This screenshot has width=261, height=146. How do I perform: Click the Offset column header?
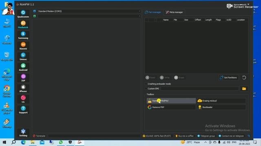pyautogui.click(x=198, y=20)
